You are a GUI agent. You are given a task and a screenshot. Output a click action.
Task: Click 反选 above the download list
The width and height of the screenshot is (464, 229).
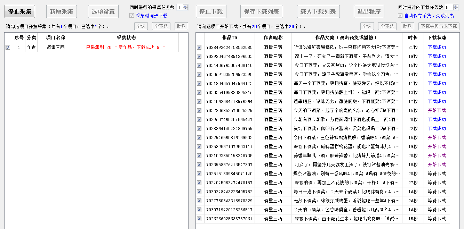tap(407, 26)
